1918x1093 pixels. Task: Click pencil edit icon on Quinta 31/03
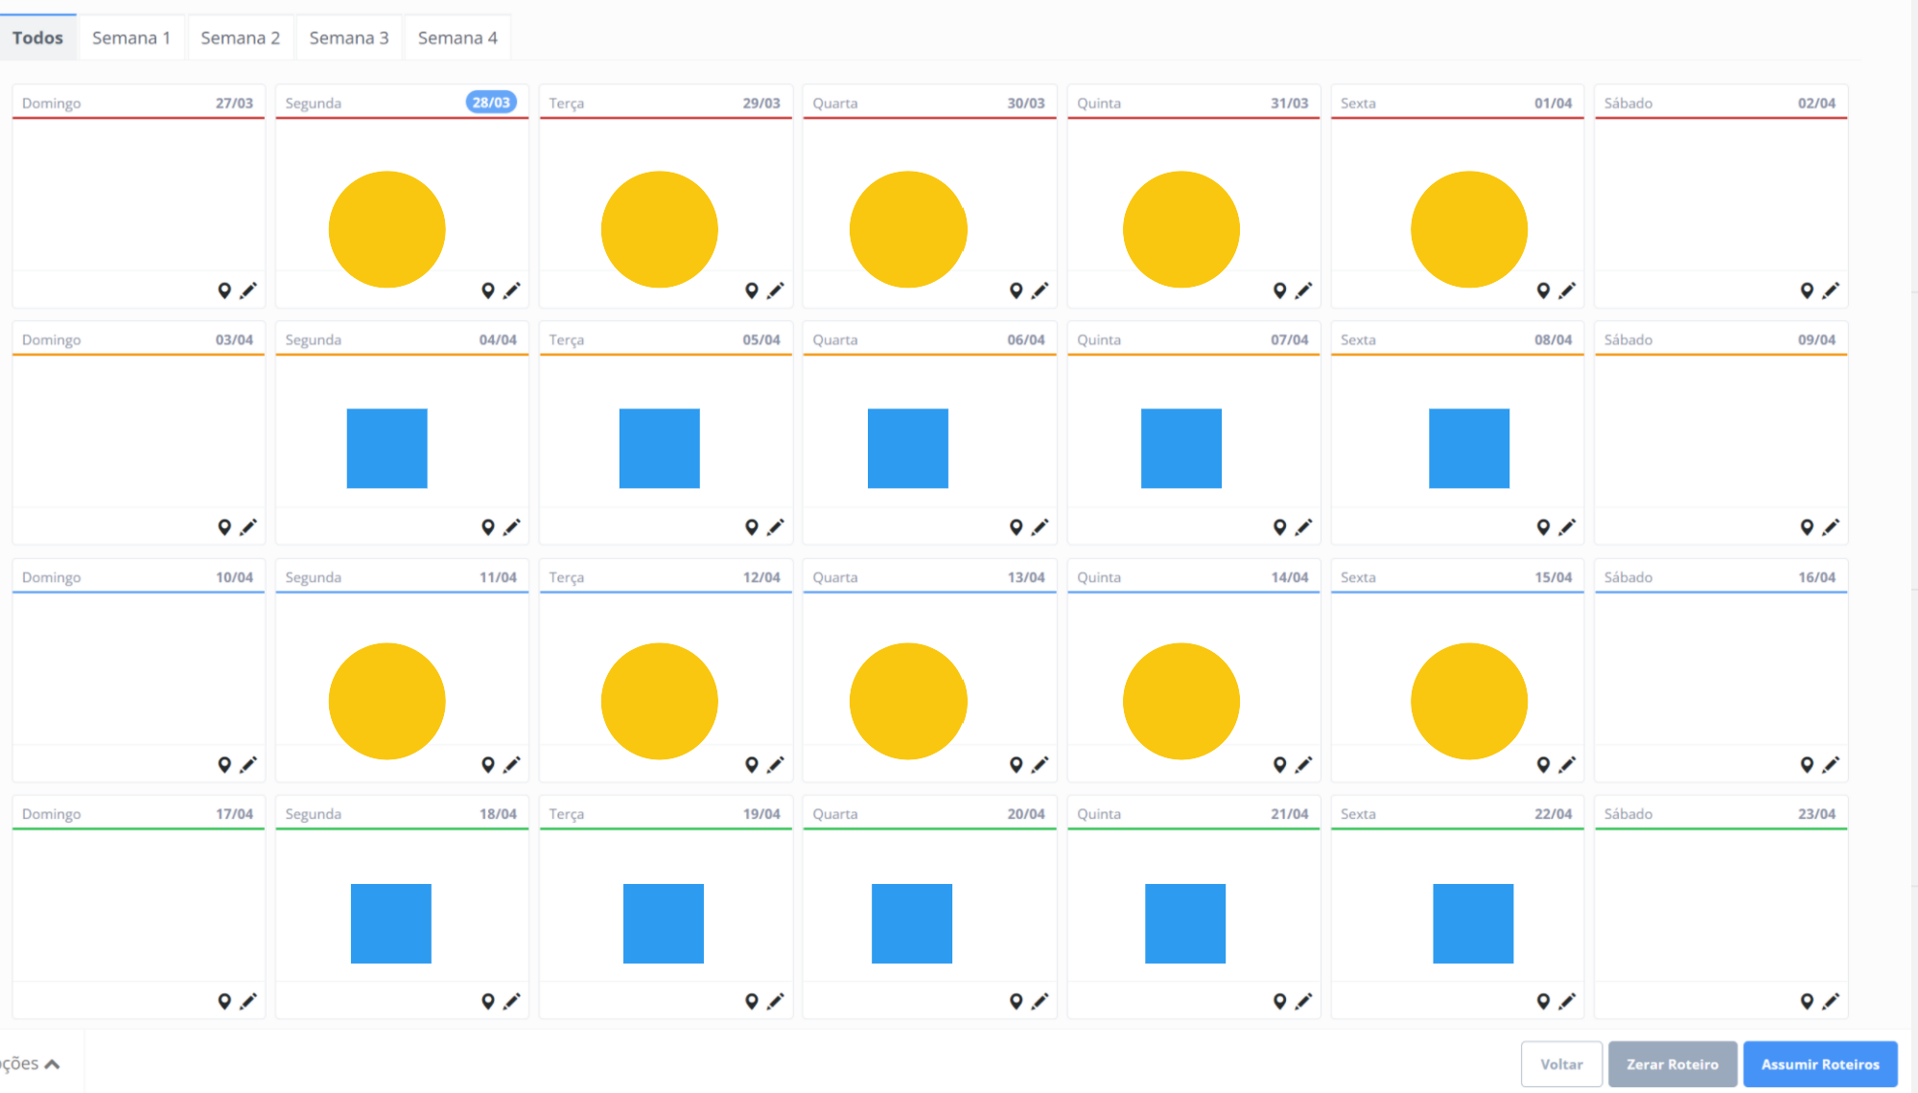(1303, 291)
